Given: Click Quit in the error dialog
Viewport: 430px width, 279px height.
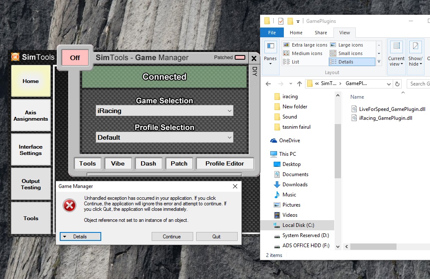Looking at the screenshot, I should pyautogui.click(x=216, y=237).
